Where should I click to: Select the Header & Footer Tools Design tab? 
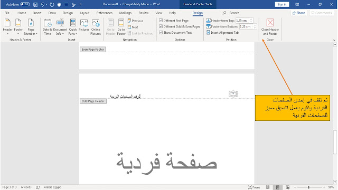coord(198,13)
